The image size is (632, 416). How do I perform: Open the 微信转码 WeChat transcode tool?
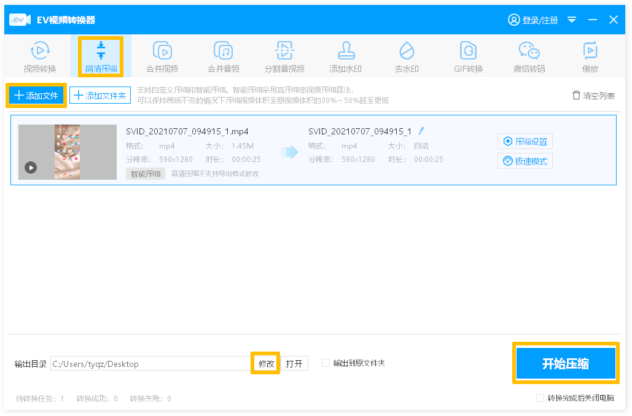coord(529,56)
